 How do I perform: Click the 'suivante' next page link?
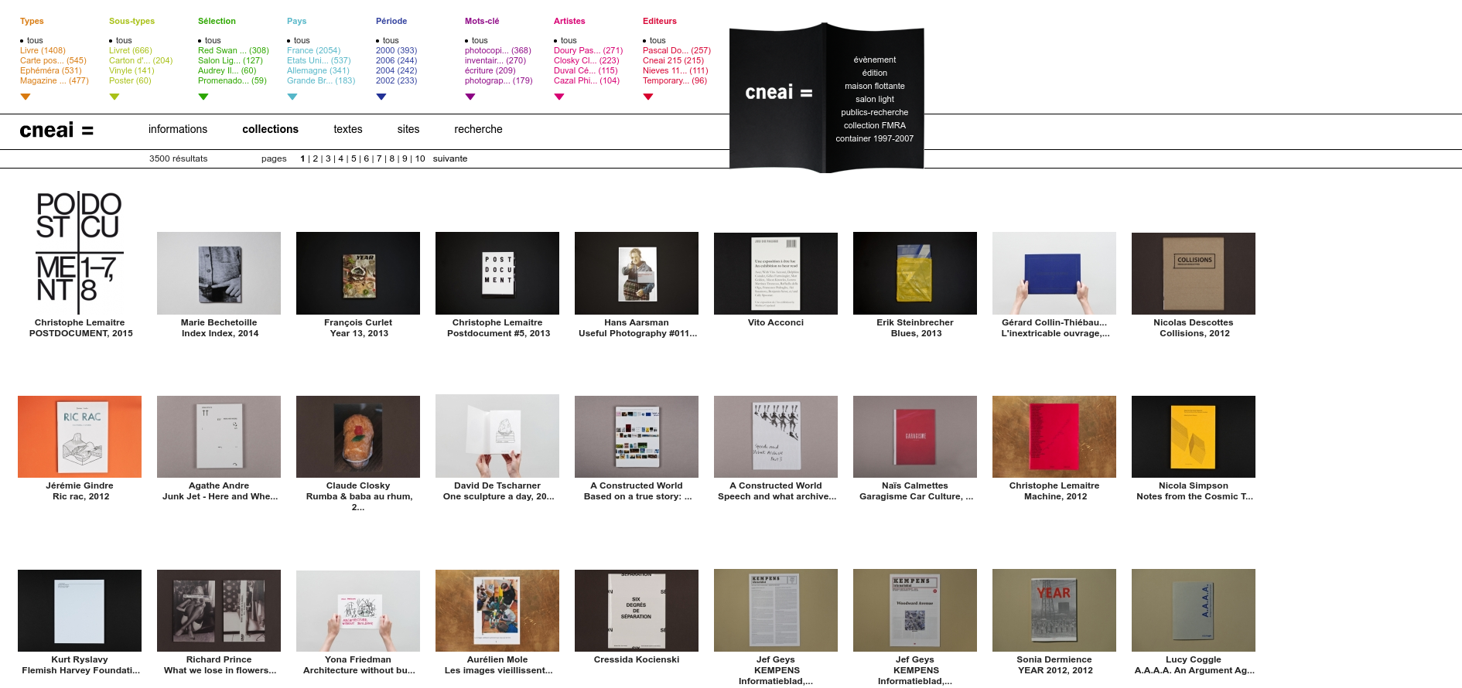coord(449,158)
